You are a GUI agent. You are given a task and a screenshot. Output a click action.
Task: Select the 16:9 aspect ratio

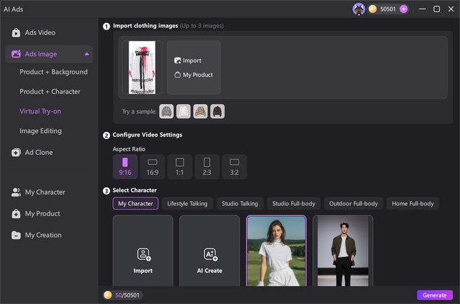pos(152,167)
